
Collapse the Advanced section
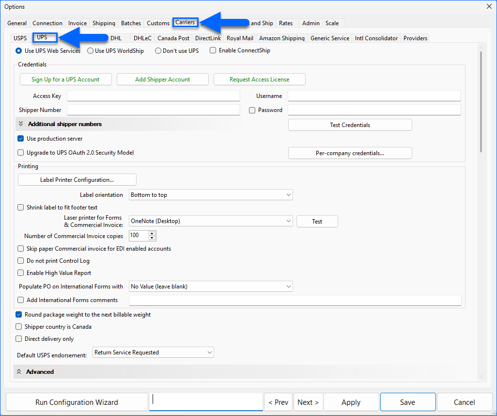click(19, 371)
